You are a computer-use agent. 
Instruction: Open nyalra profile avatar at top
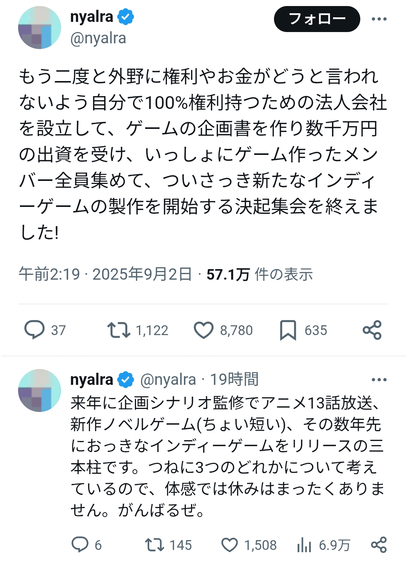coord(40,28)
